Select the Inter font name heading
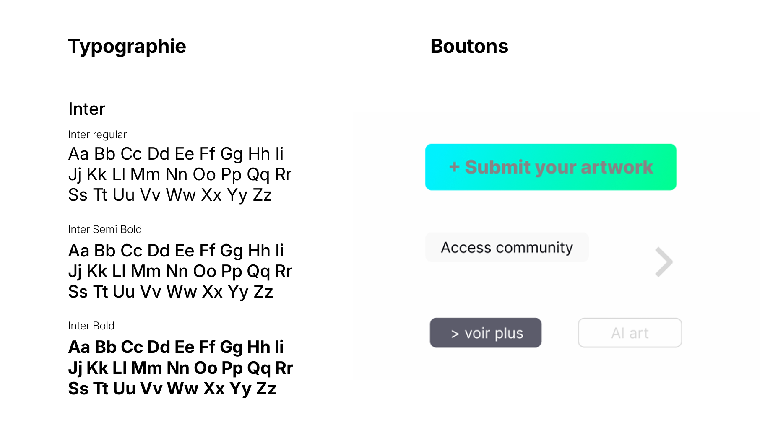This screenshot has width=765, height=430. point(86,109)
